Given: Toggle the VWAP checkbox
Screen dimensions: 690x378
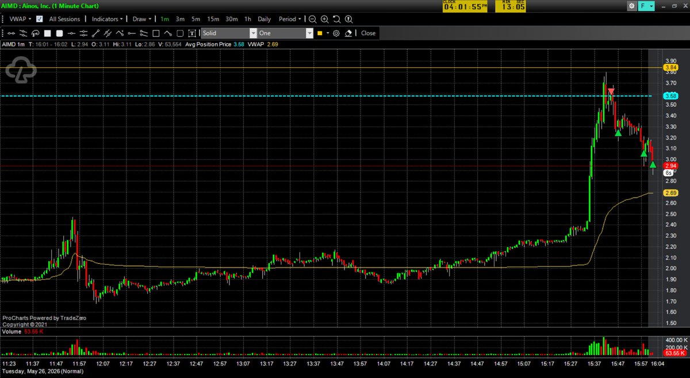Looking at the screenshot, I should click(x=39, y=19).
